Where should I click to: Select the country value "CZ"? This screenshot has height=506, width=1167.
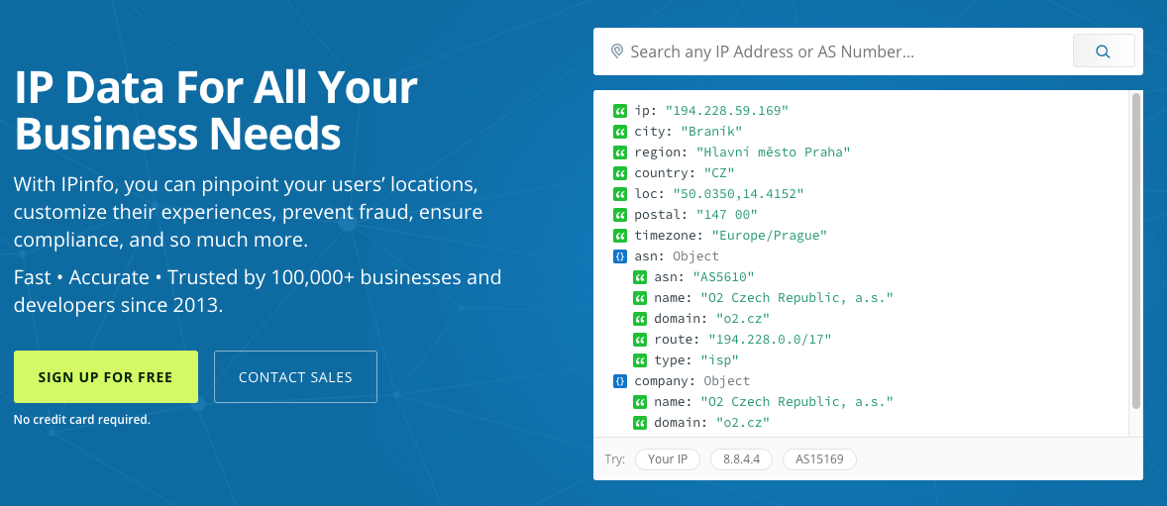(719, 173)
